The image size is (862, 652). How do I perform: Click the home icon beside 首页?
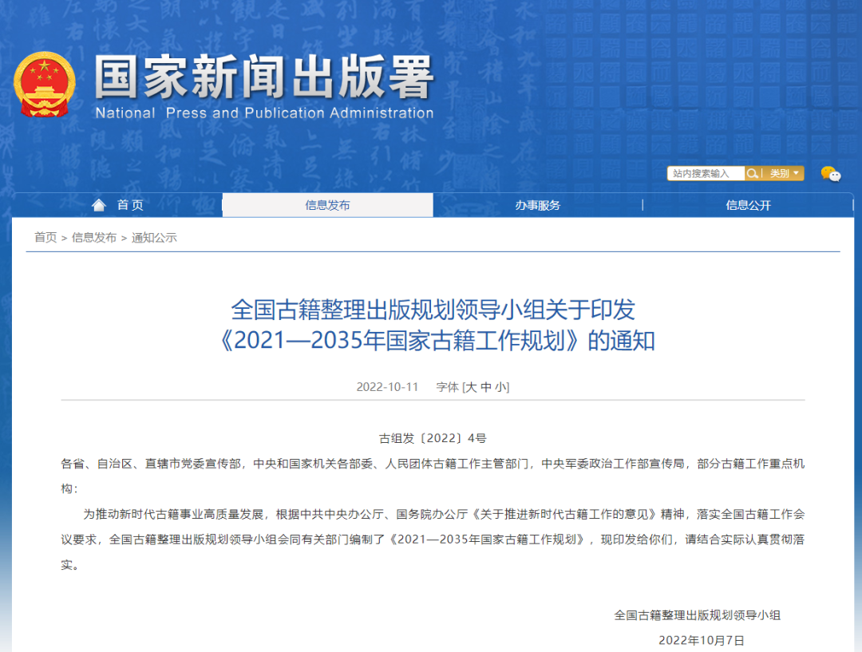click(x=99, y=205)
